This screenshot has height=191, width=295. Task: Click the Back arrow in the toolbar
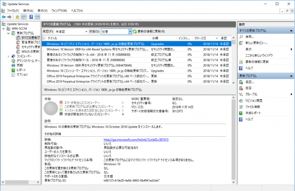4,17
